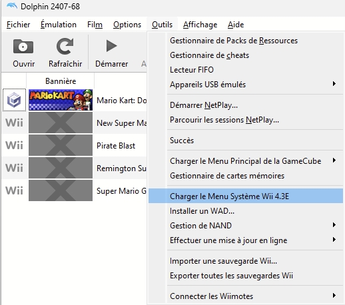Open the Connecter les Wiimotes submenu
The image size is (345, 305).
click(246, 296)
